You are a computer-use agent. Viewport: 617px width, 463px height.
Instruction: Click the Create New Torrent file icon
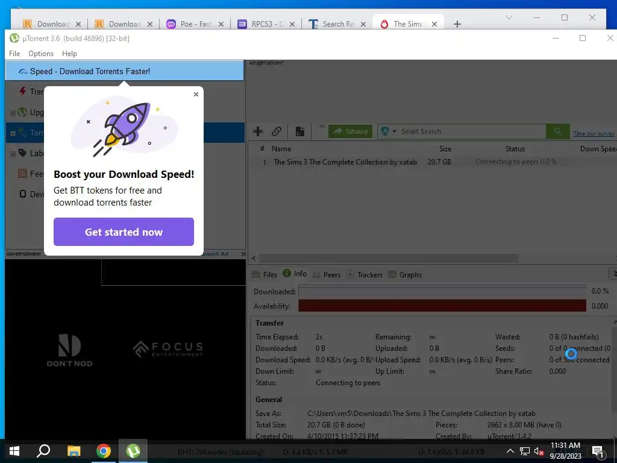coord(300,131)
